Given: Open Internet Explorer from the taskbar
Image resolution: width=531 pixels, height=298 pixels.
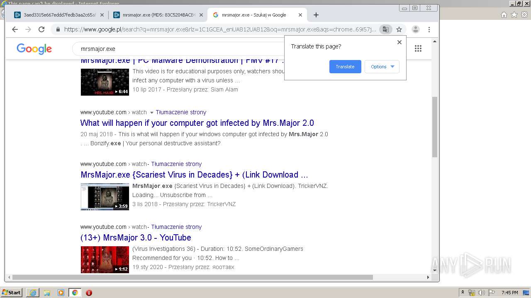Looking at the screenshot, I should (33, 293).
